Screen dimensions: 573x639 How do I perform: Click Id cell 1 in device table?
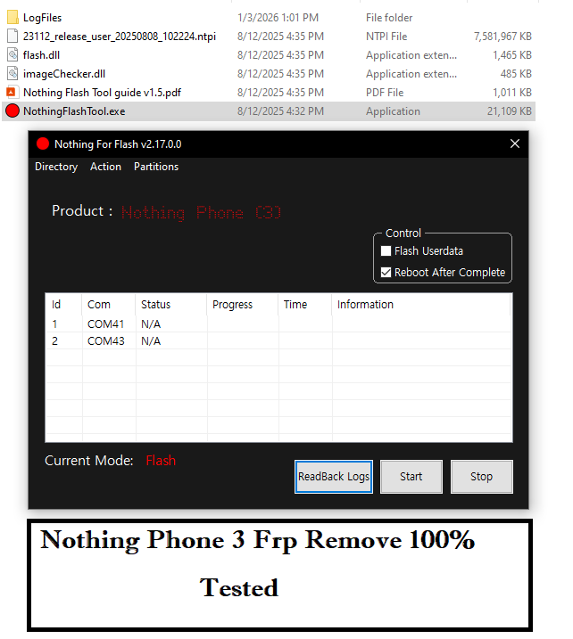[54, 324]
